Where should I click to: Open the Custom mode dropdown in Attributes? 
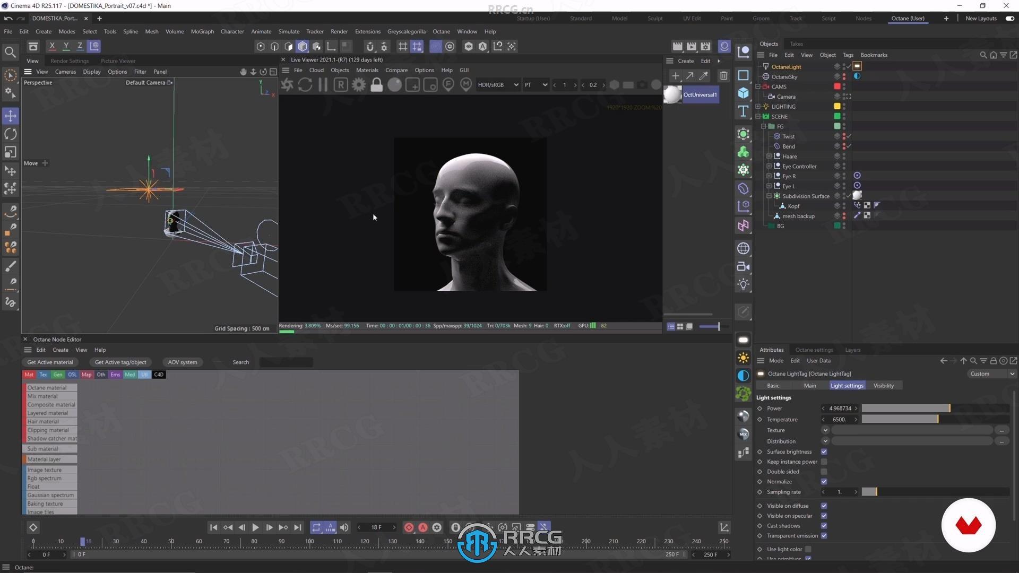click(x=991, y=374)
